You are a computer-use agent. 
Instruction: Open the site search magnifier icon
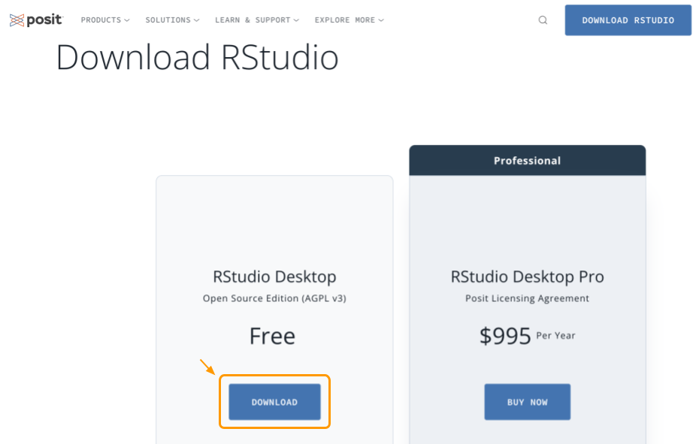click(x=543, y=20)
